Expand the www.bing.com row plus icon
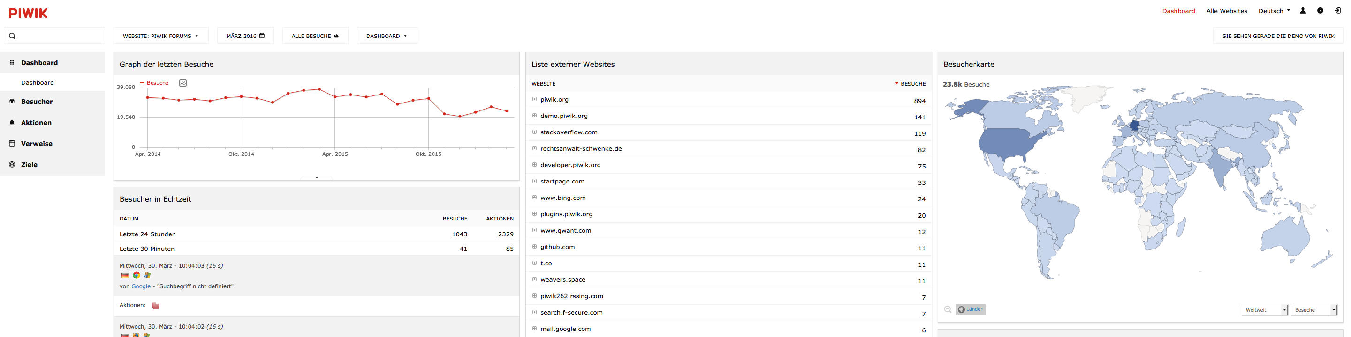The image size is (1351, 337). pyautogui.click(x=534, y=197)
